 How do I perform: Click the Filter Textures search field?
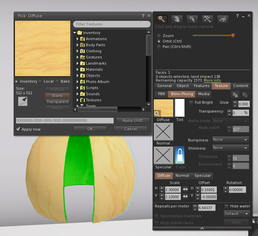112,24
